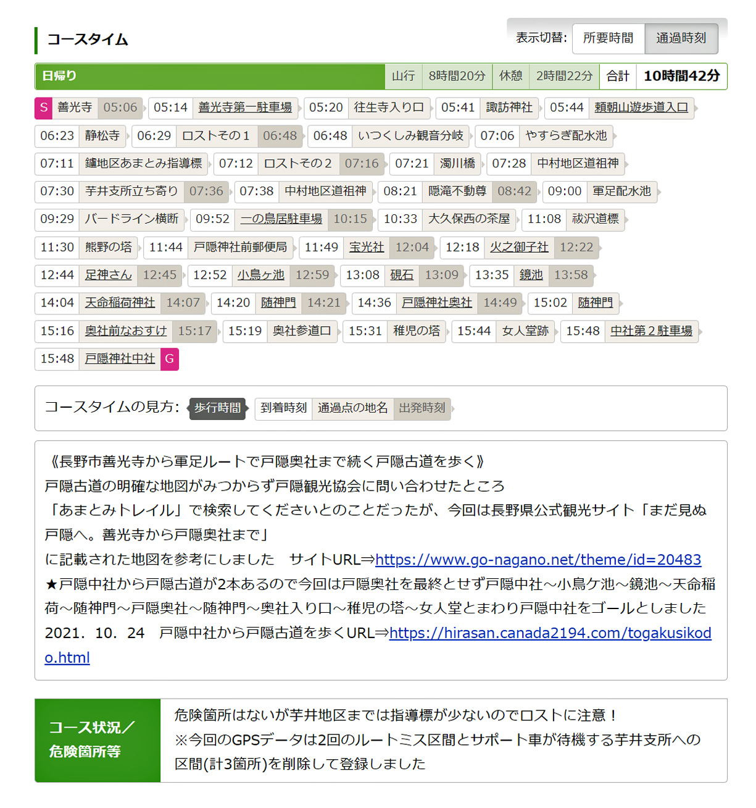Open the hirasan.canada2194.com URL link
Screen dimensions: 756x808
(x=550, y=633)
